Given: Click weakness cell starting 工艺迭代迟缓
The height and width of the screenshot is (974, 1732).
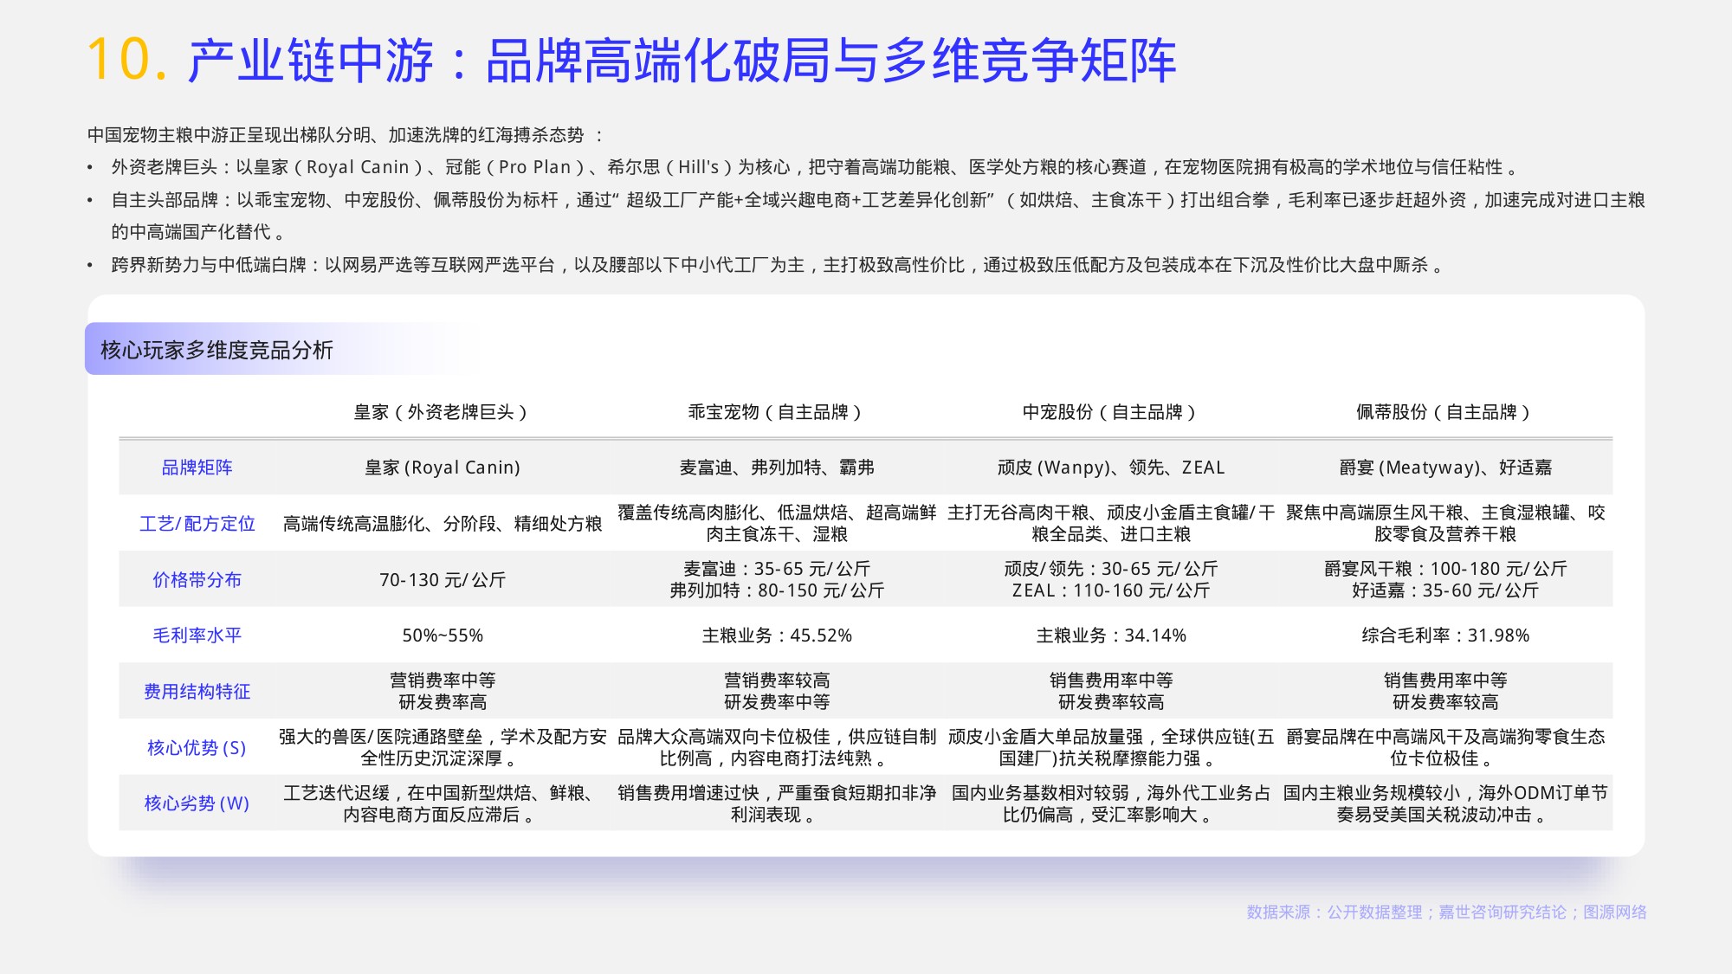Looking at the screenshot, I should [443, 803].
